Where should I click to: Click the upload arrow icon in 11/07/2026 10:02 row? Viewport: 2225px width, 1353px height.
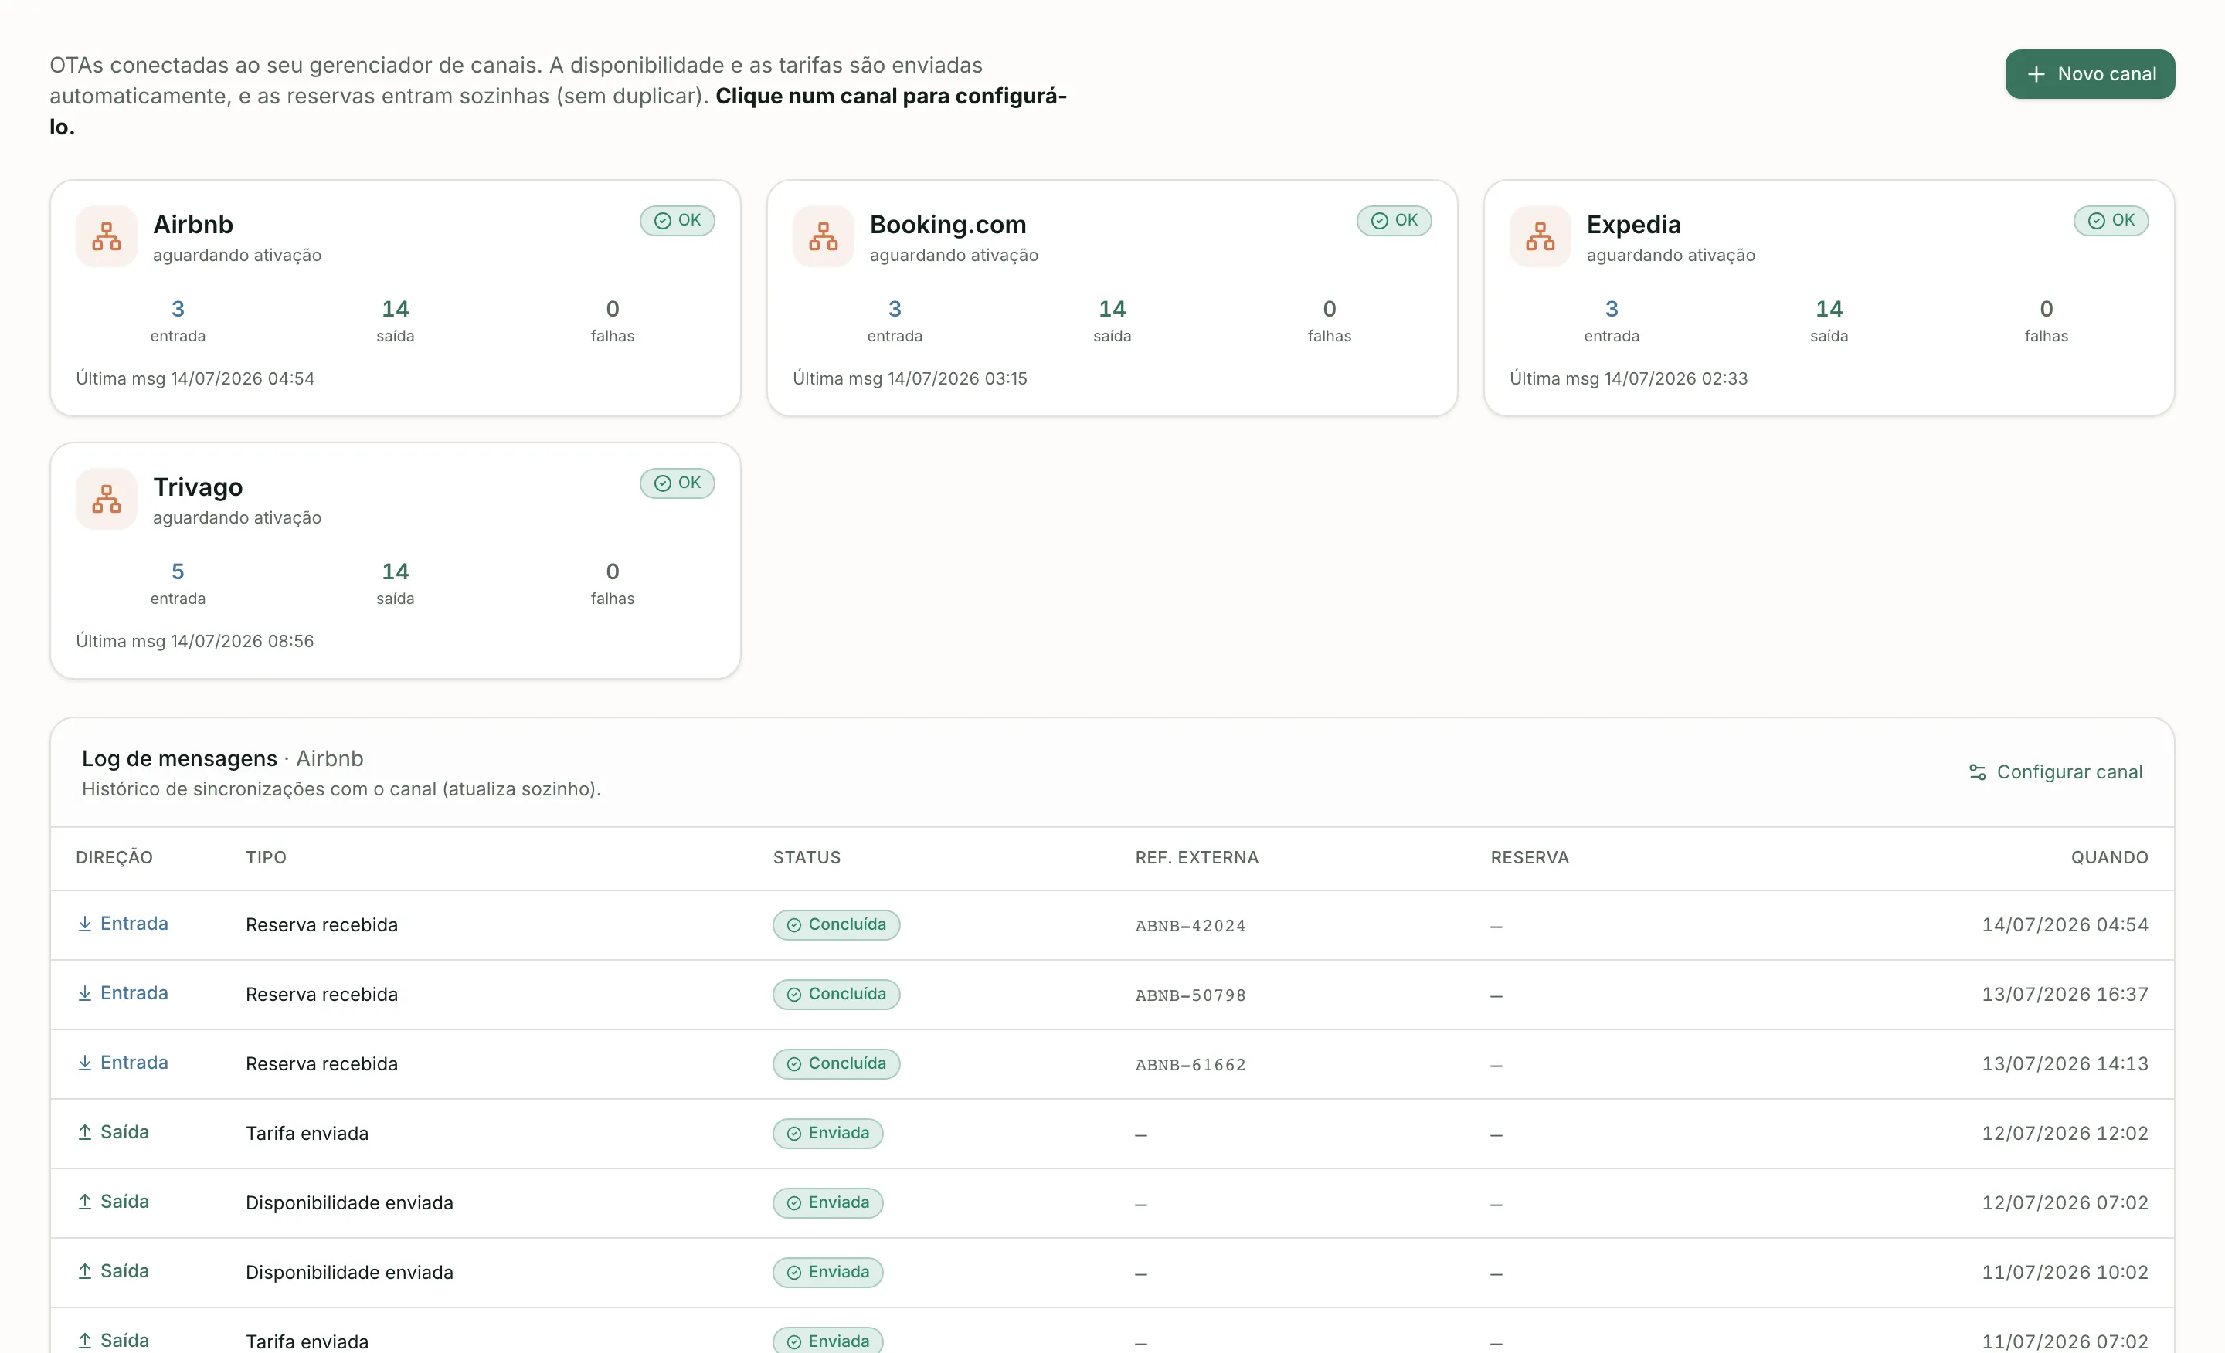[85, 1271]
